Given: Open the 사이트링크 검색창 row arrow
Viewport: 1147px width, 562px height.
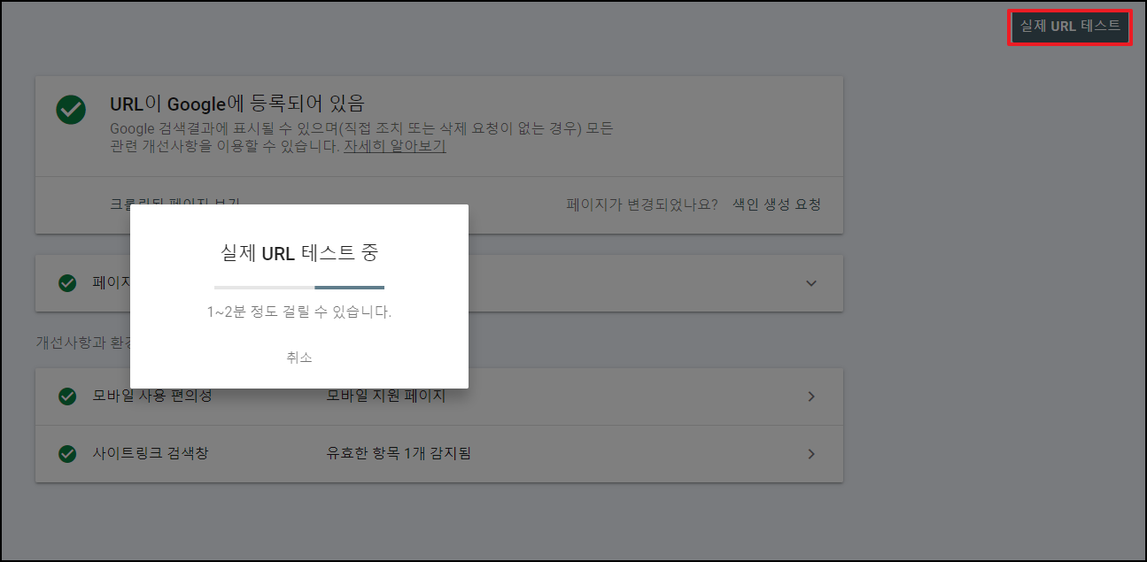Looking at the screenshot, I should click(x=811, y=454).
